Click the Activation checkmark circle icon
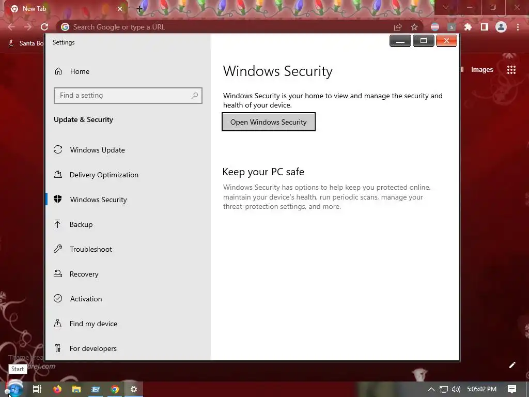The image size is (529, 397). 58,298
